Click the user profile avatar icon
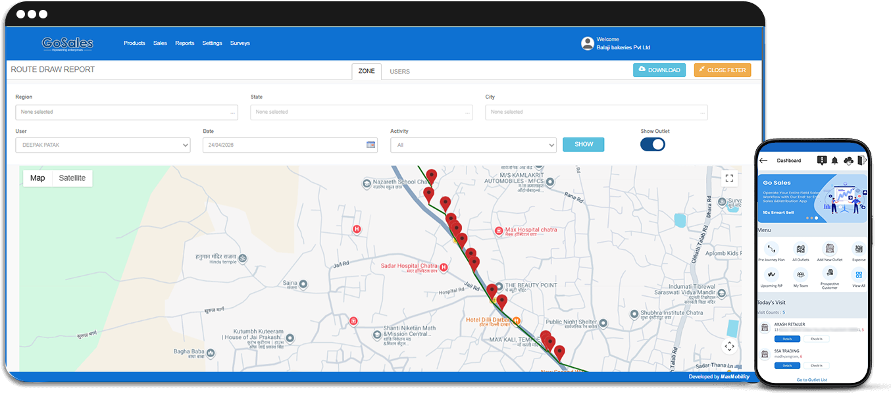The image size is (891, 394). coord(587,43)
